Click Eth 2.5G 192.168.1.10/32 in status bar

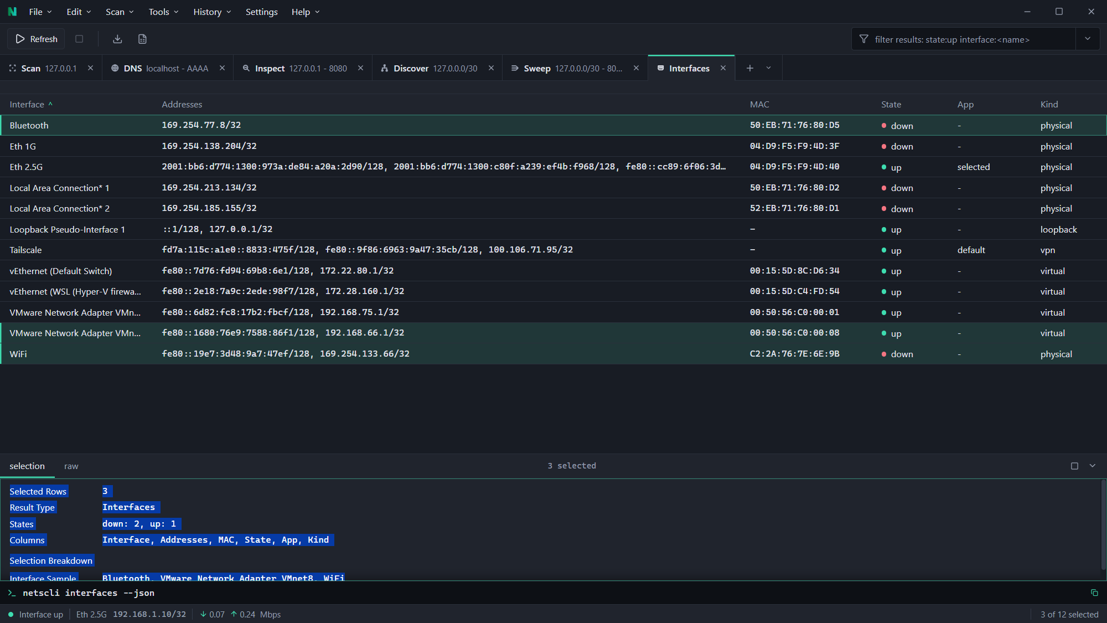coord(131,614)
